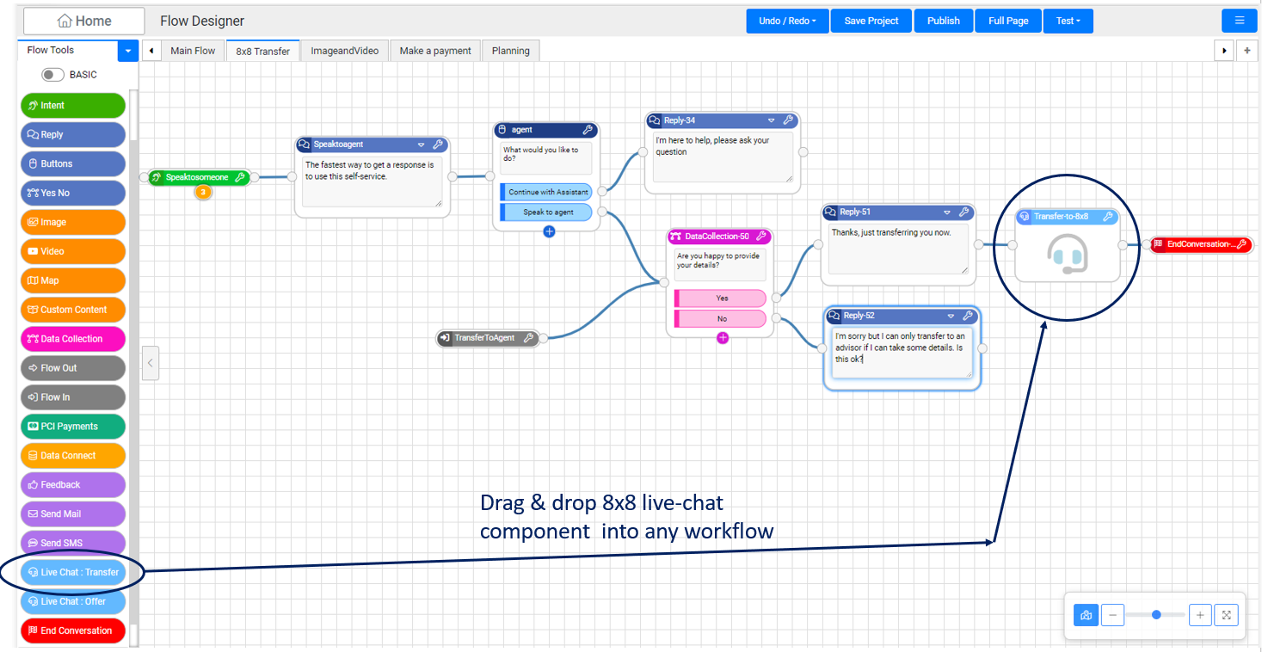Adjust the zoom level slider
This screenshot has height=652, width=1262.
1156,614
